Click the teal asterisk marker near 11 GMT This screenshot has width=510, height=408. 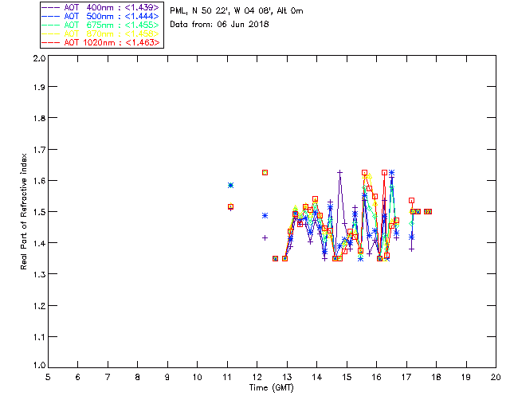pos(230,185)
